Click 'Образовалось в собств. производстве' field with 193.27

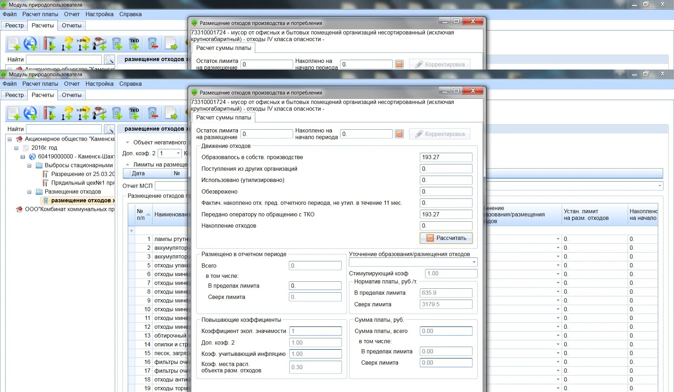(x=445, y=157)
